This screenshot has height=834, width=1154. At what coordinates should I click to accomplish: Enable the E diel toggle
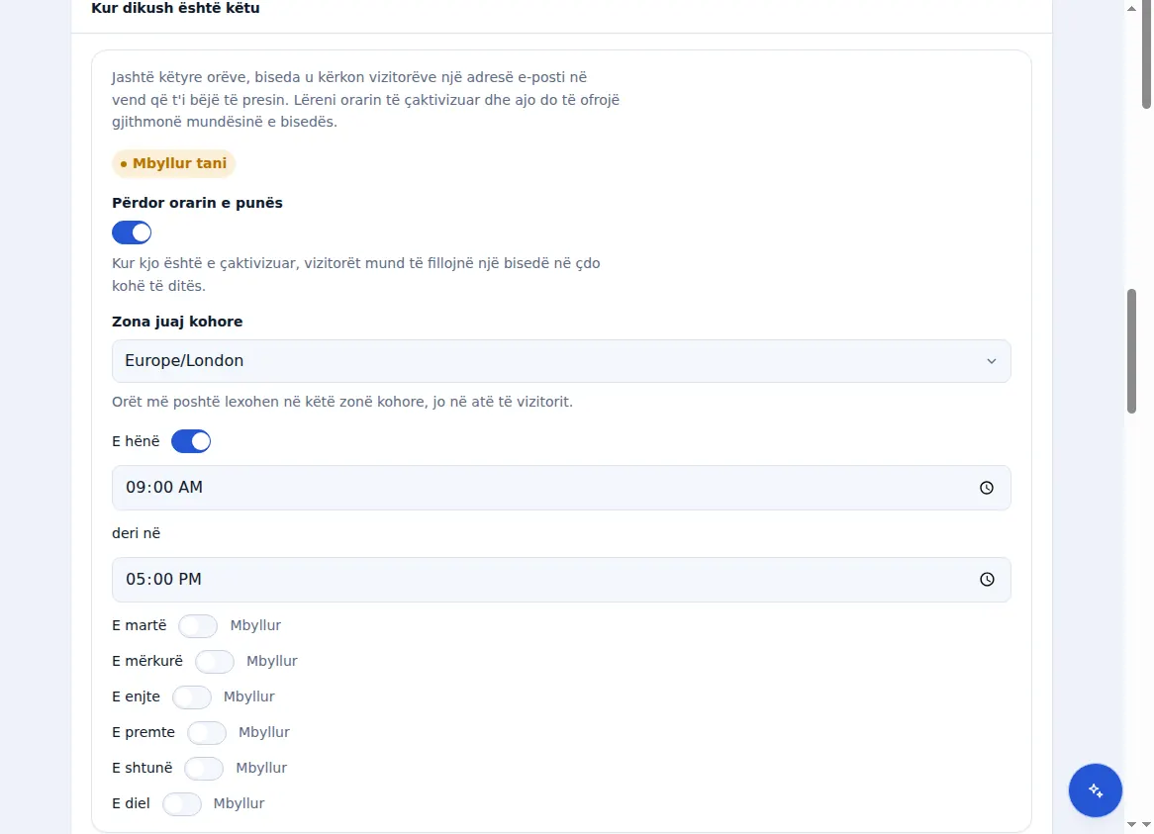(x=182, y=804)
